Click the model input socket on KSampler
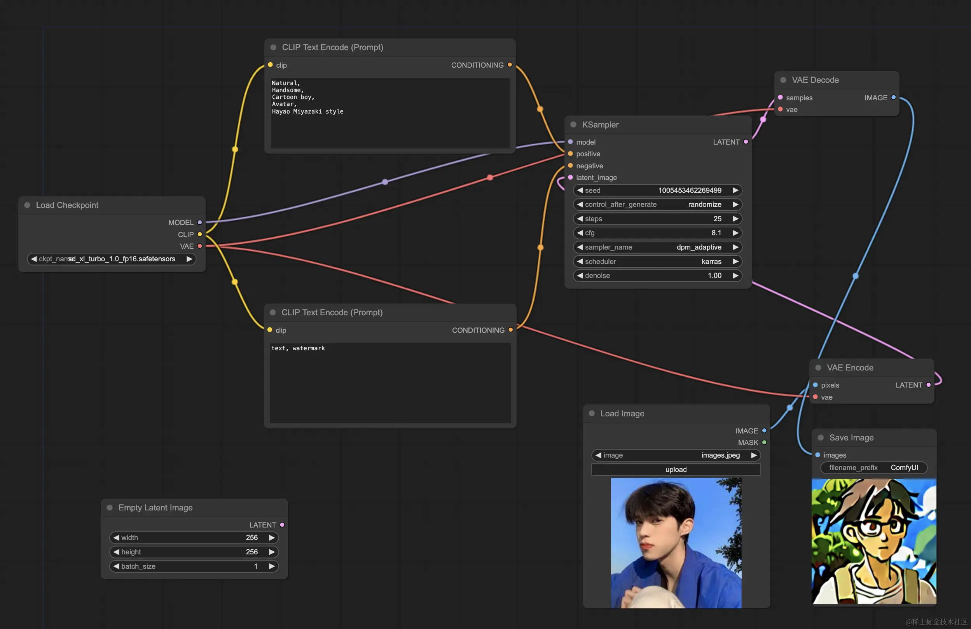This screenshot has width=971, height=629. (570, 142)
